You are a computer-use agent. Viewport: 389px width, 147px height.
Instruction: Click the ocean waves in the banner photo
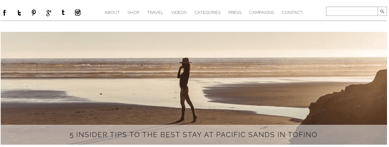tap(194, 68)
